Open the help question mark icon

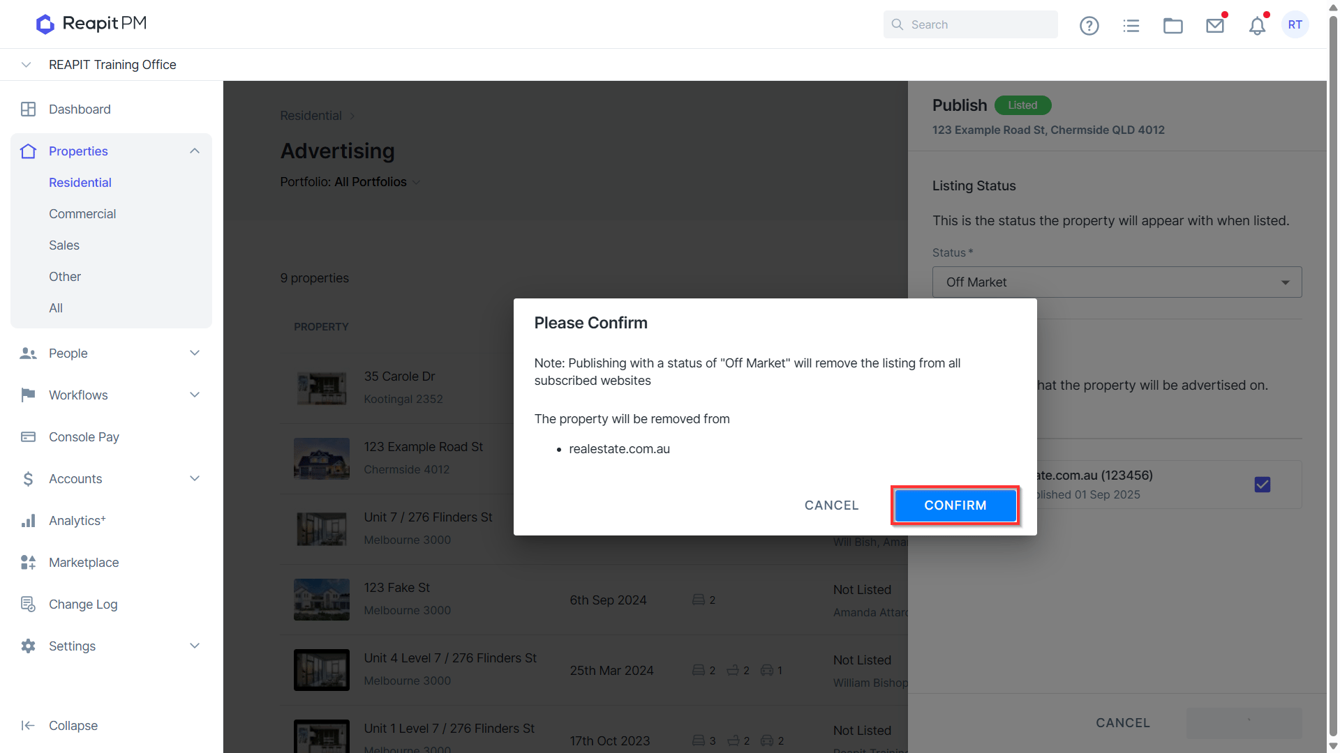point(1089,25)
